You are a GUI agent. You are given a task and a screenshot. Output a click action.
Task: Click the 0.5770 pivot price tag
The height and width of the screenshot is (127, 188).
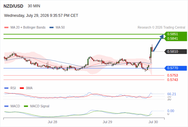pyautogui.click(x=176, y=68)
